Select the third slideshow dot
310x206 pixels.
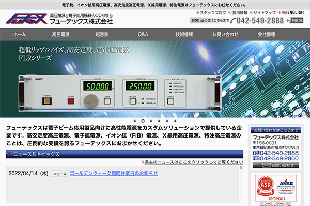pos(151,121)
